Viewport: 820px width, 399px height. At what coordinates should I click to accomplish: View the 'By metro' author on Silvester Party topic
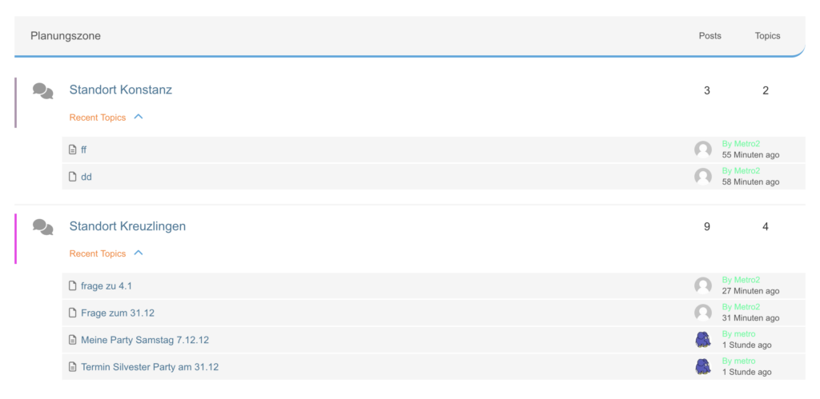(738, 361)
